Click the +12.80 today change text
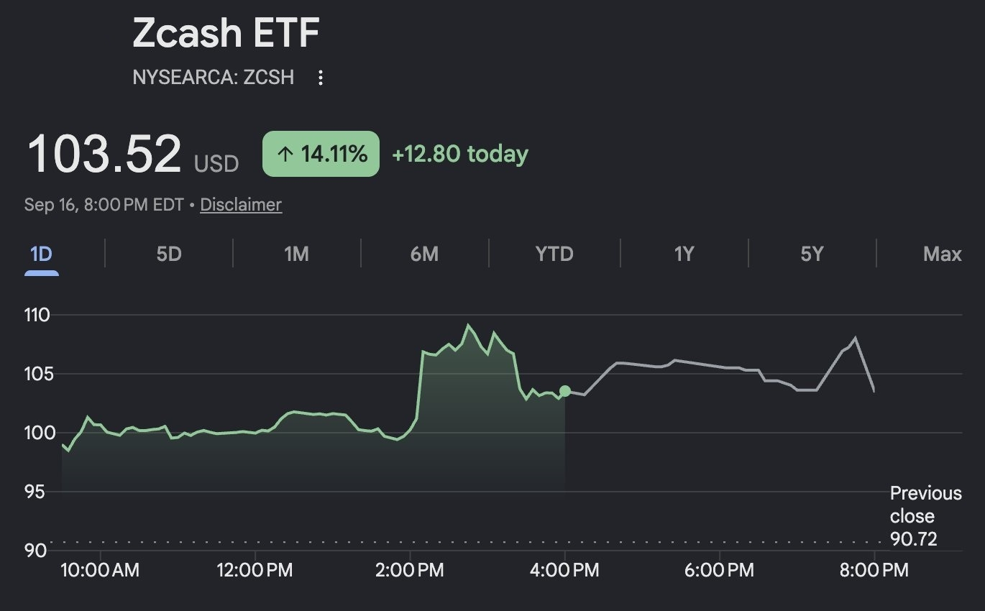Screen dimensions: 985x611 click(x=460, y=154)
